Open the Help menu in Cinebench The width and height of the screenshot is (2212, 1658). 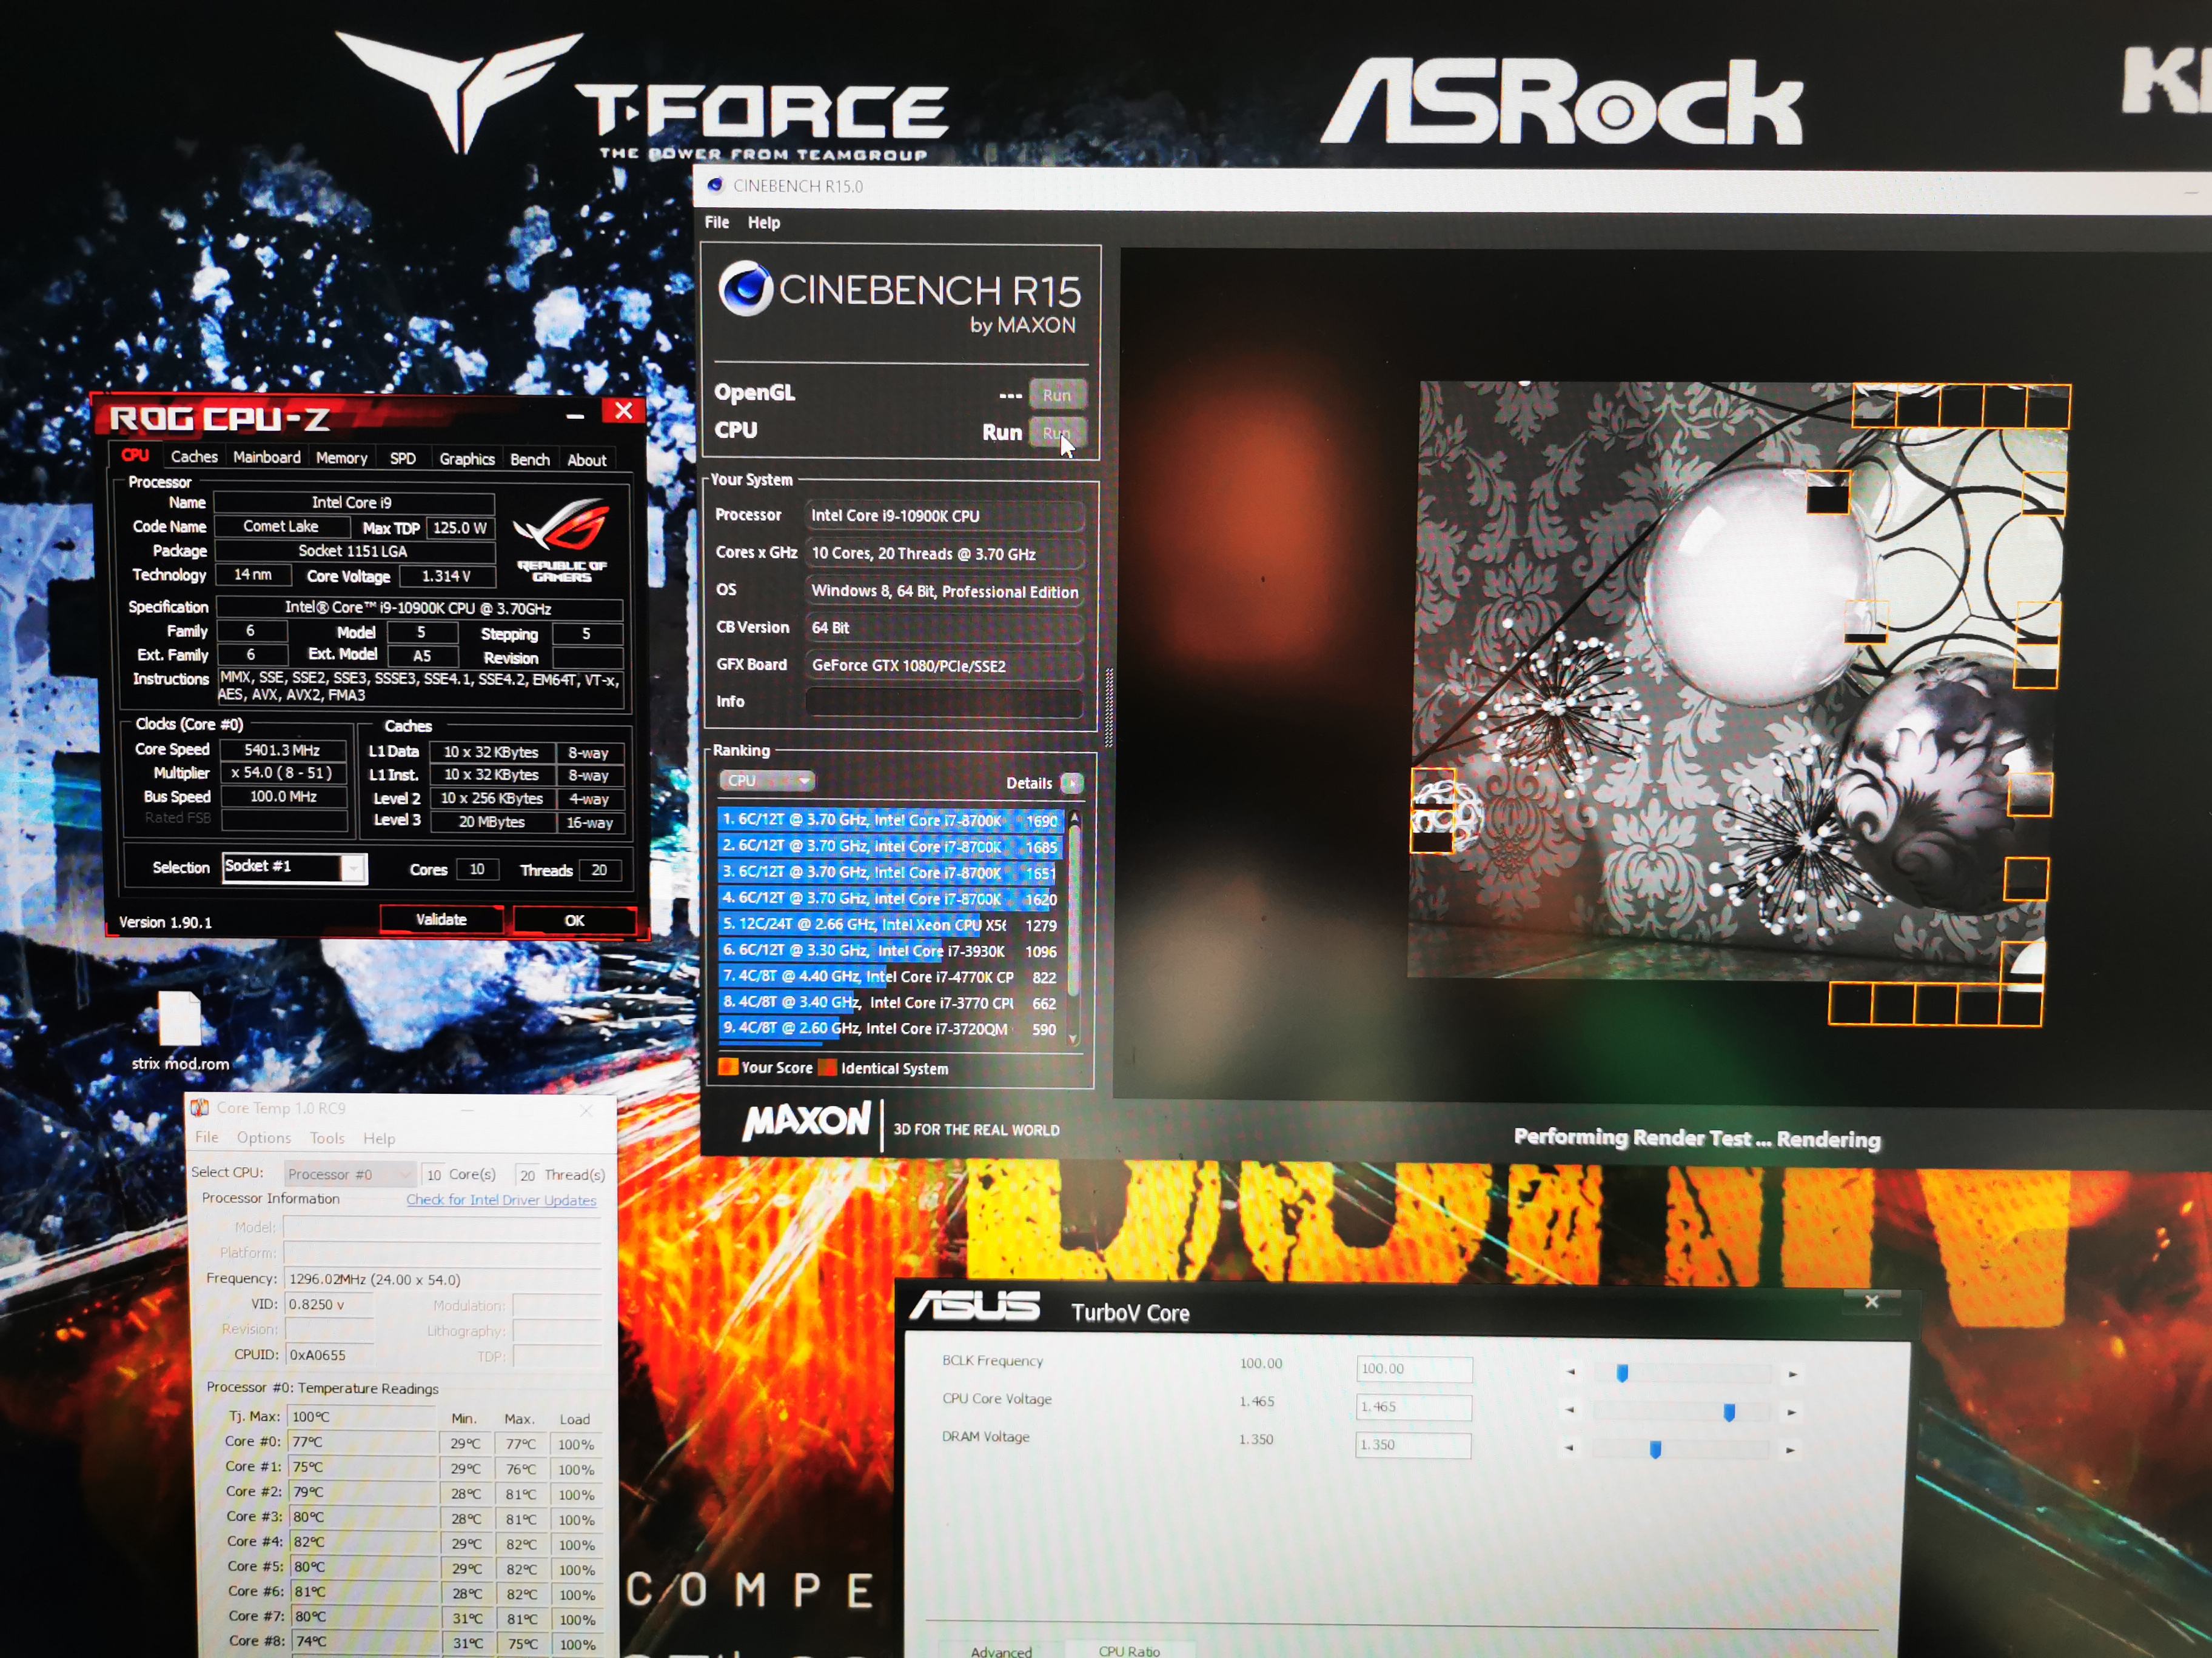point(764,223)
